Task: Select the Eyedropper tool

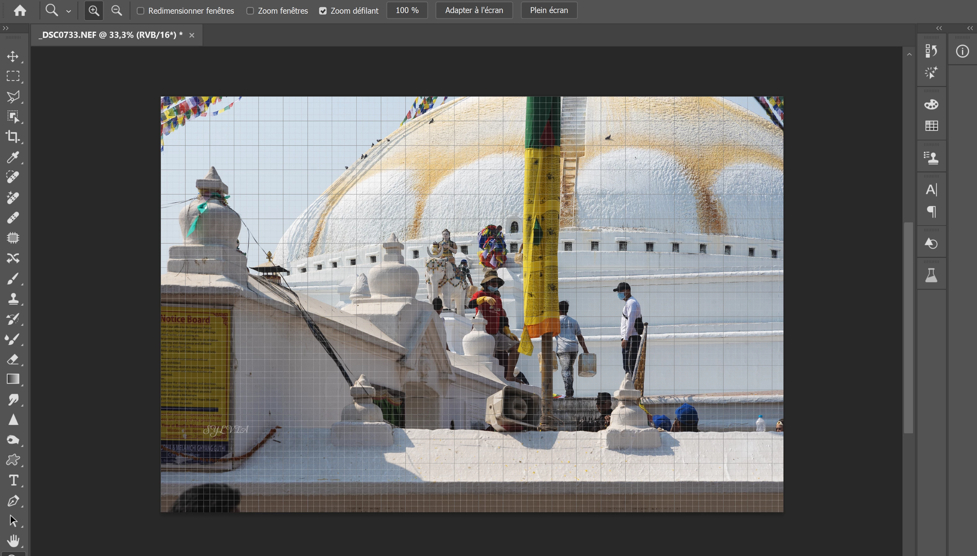Action: [x=13, y=157]
